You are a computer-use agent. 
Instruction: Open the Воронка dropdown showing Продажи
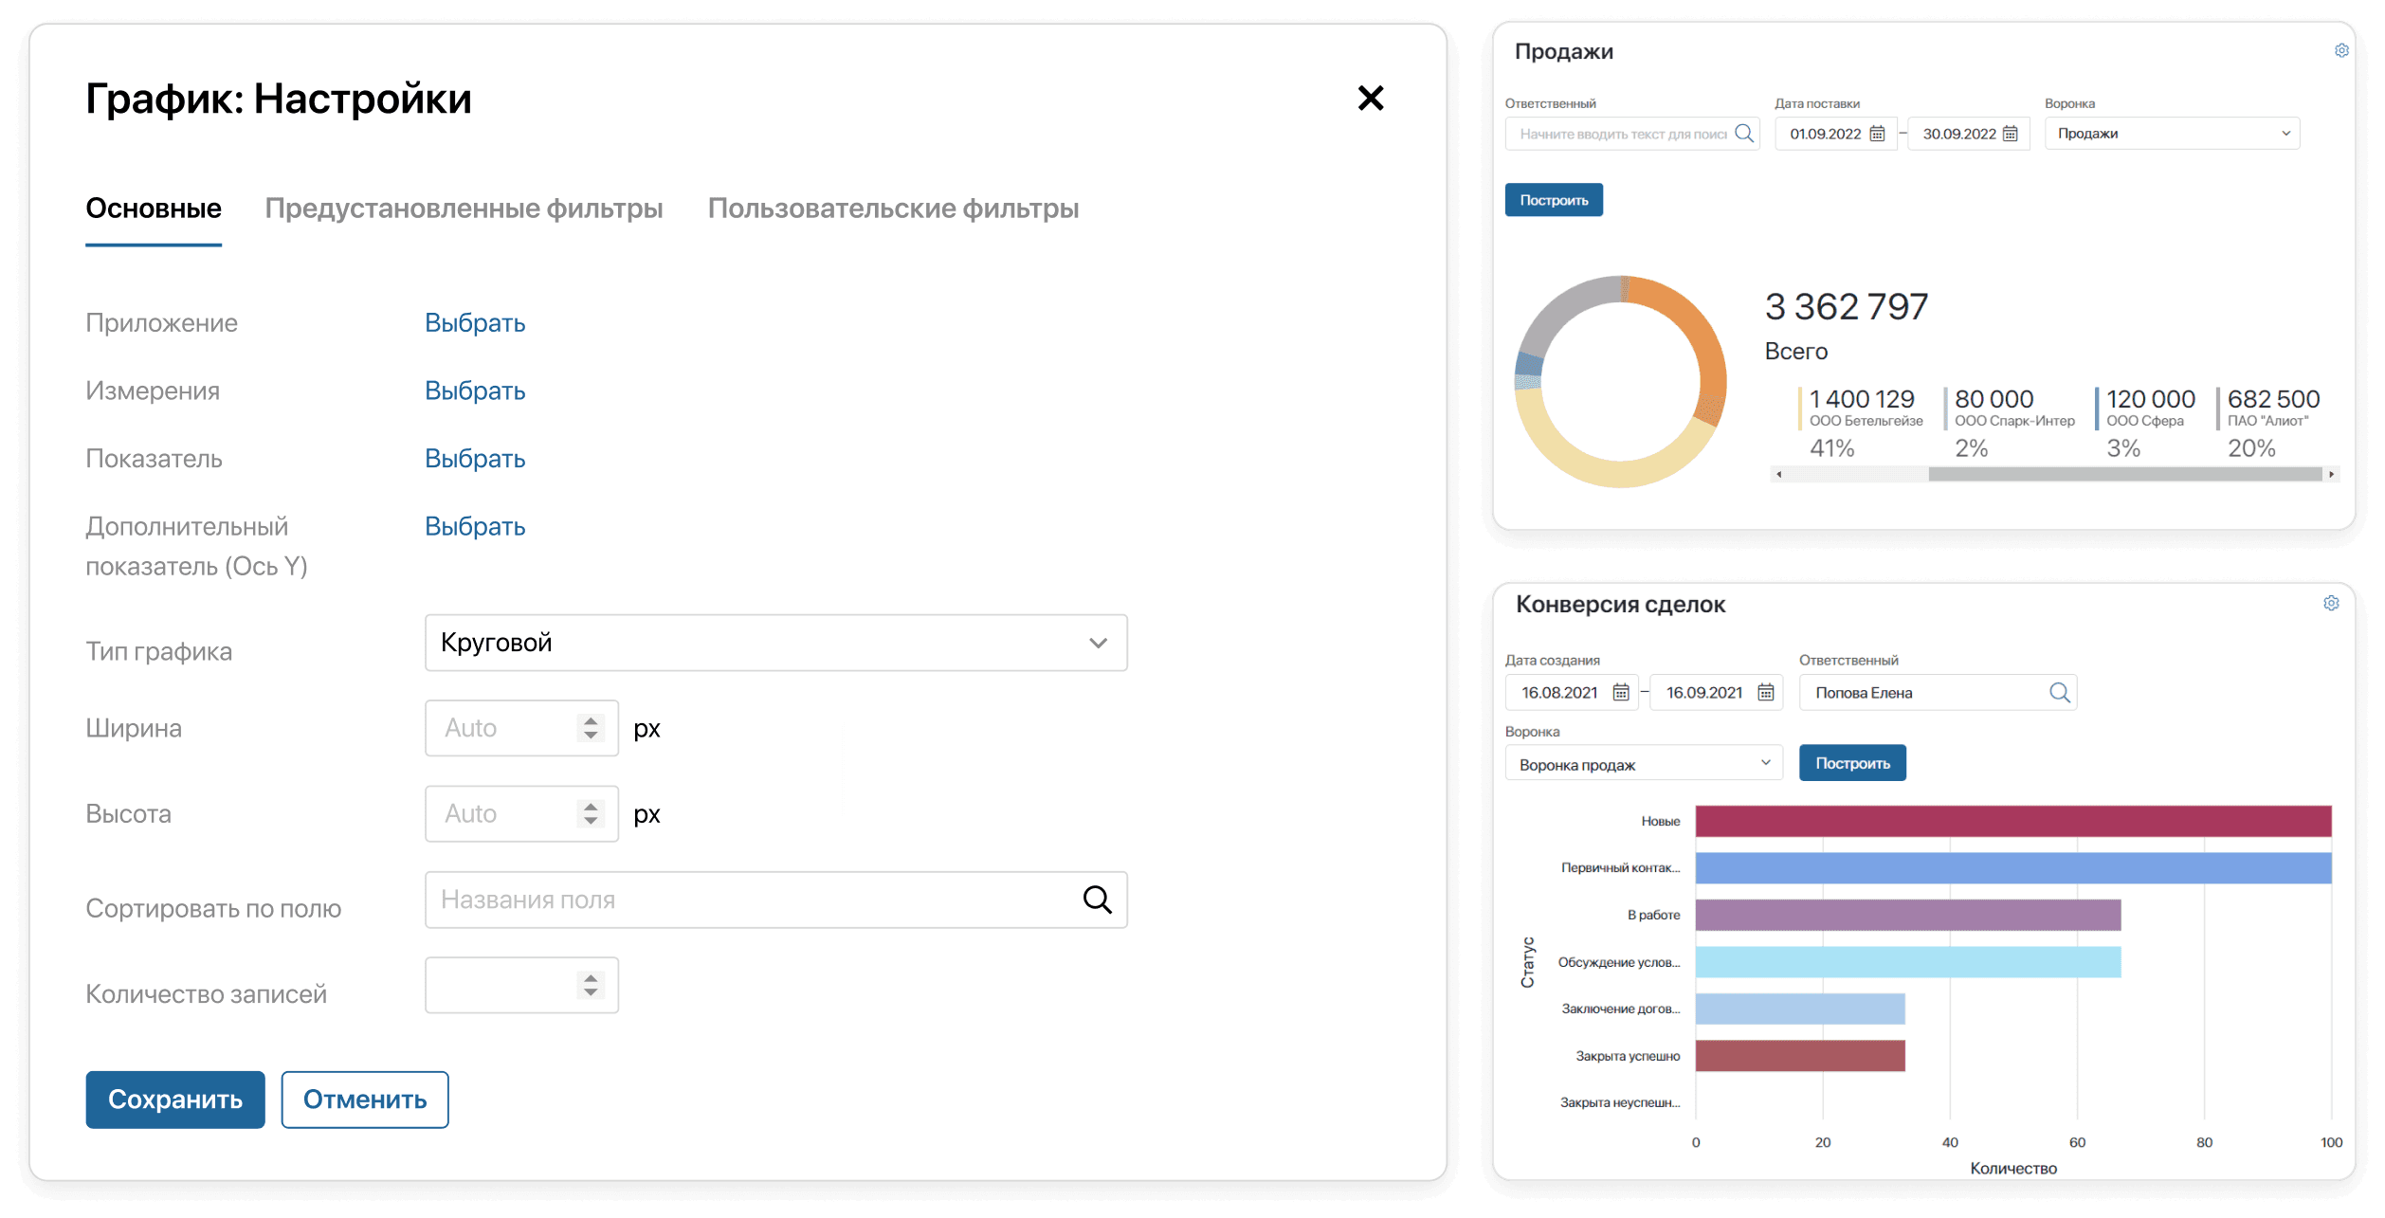[2173, 134]
